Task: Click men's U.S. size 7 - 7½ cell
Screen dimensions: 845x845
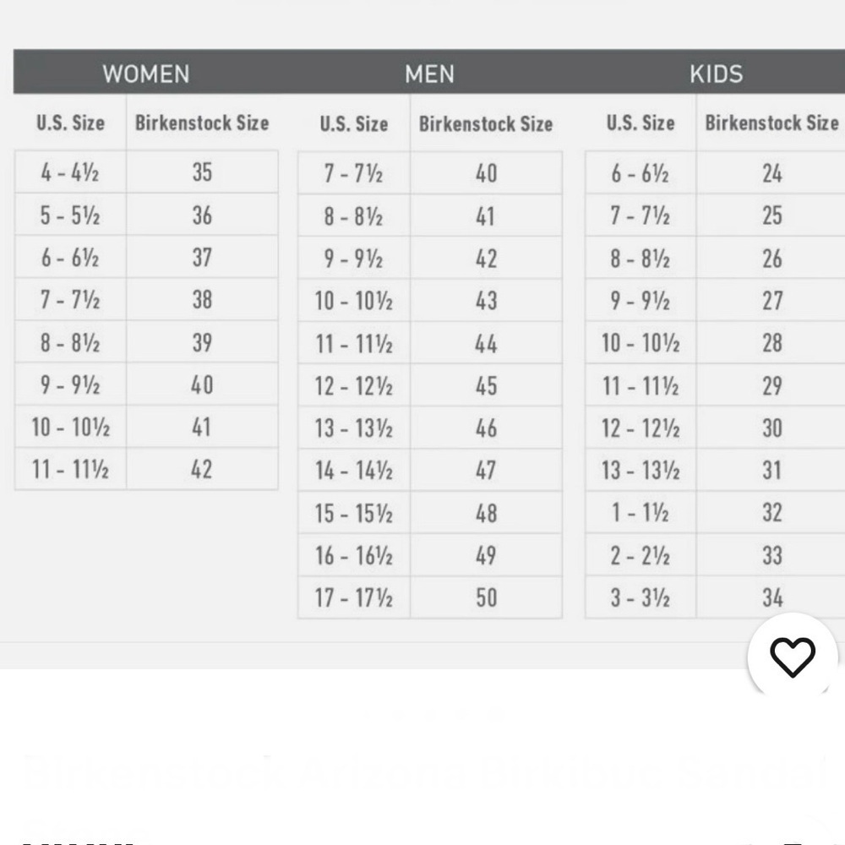Action: coord(353,174)
